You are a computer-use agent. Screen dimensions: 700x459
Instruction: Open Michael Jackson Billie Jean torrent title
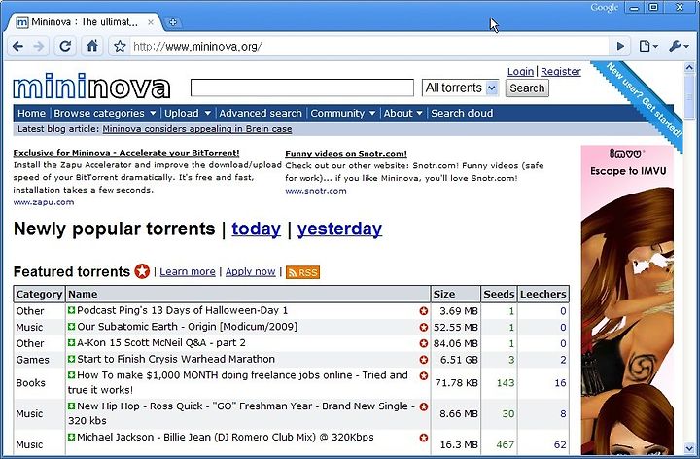(x=226, y=437)
